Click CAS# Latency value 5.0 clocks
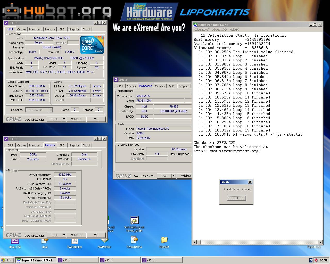330x264 pixels. click(65, 184)
